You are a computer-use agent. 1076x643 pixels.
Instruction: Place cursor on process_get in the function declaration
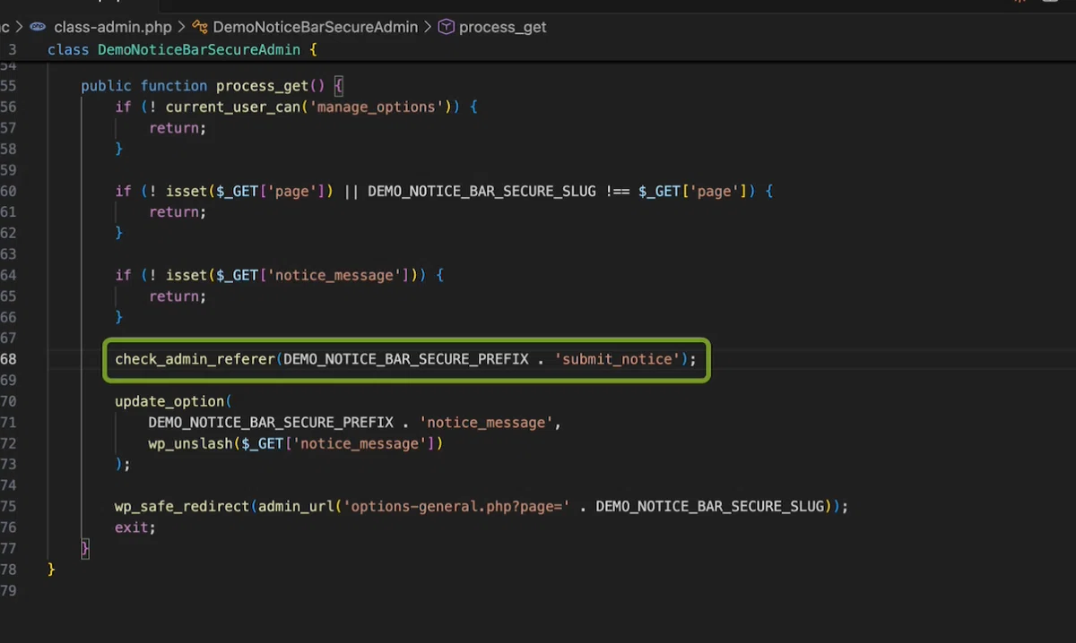[262, 86]
